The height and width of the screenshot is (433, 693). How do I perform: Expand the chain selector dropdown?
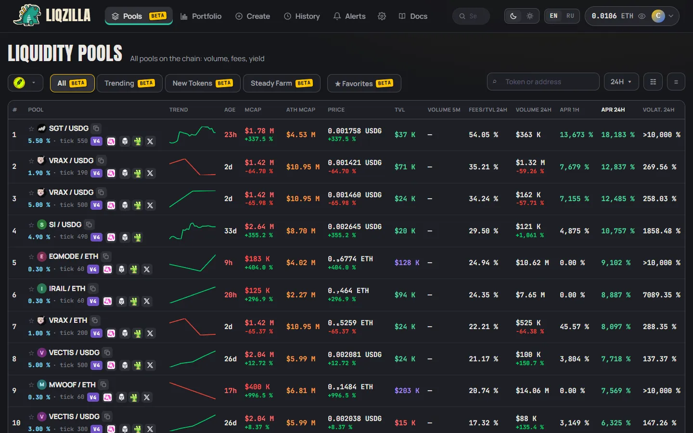[26, 83]
